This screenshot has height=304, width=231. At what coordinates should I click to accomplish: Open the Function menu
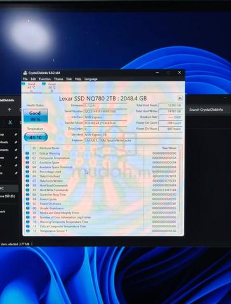click(x=45, y=79)
